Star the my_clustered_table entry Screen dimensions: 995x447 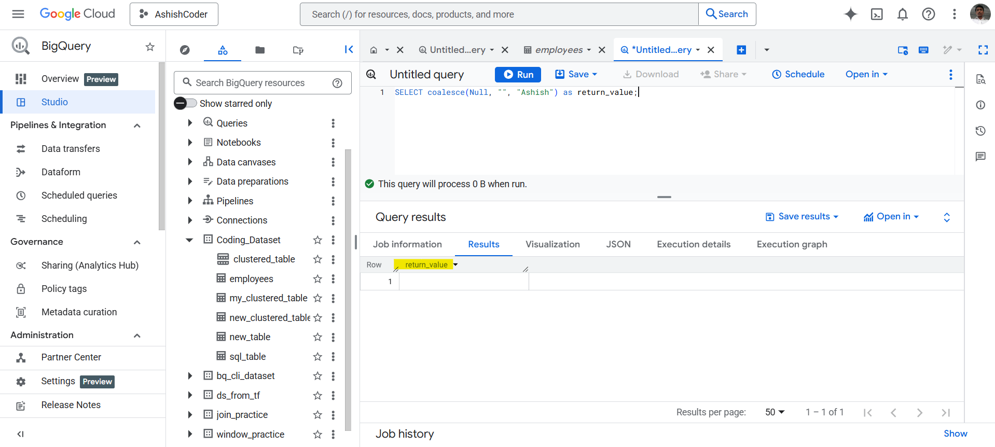tap(317, 298)
